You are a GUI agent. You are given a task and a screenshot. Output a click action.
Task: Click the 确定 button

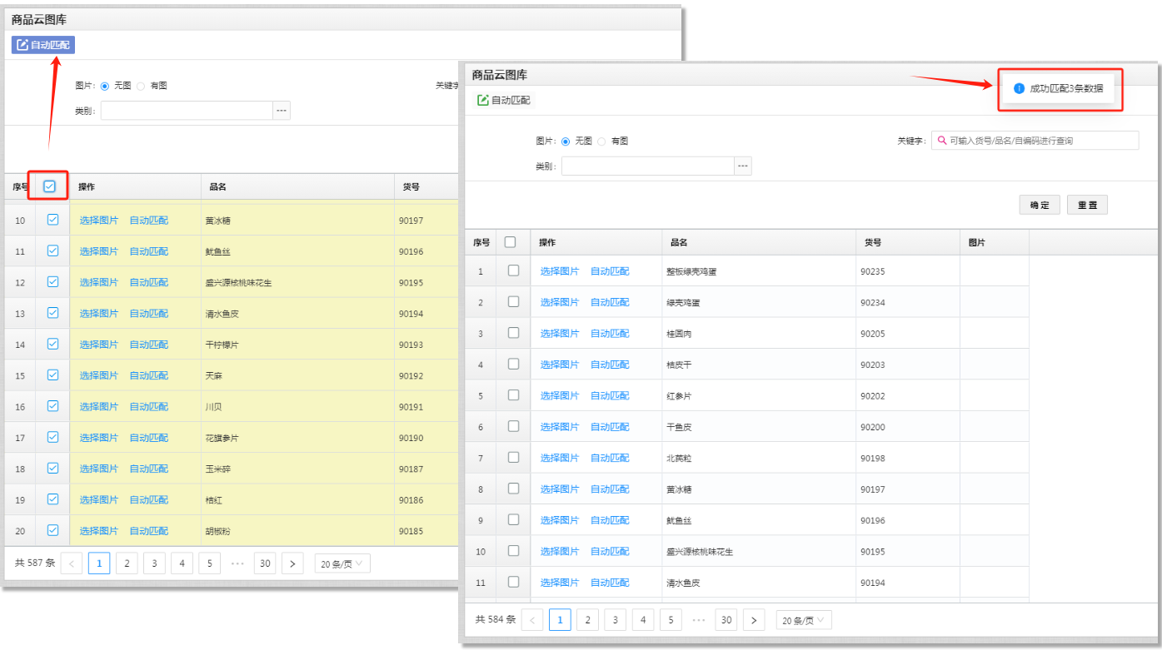tap(1040, 205)
